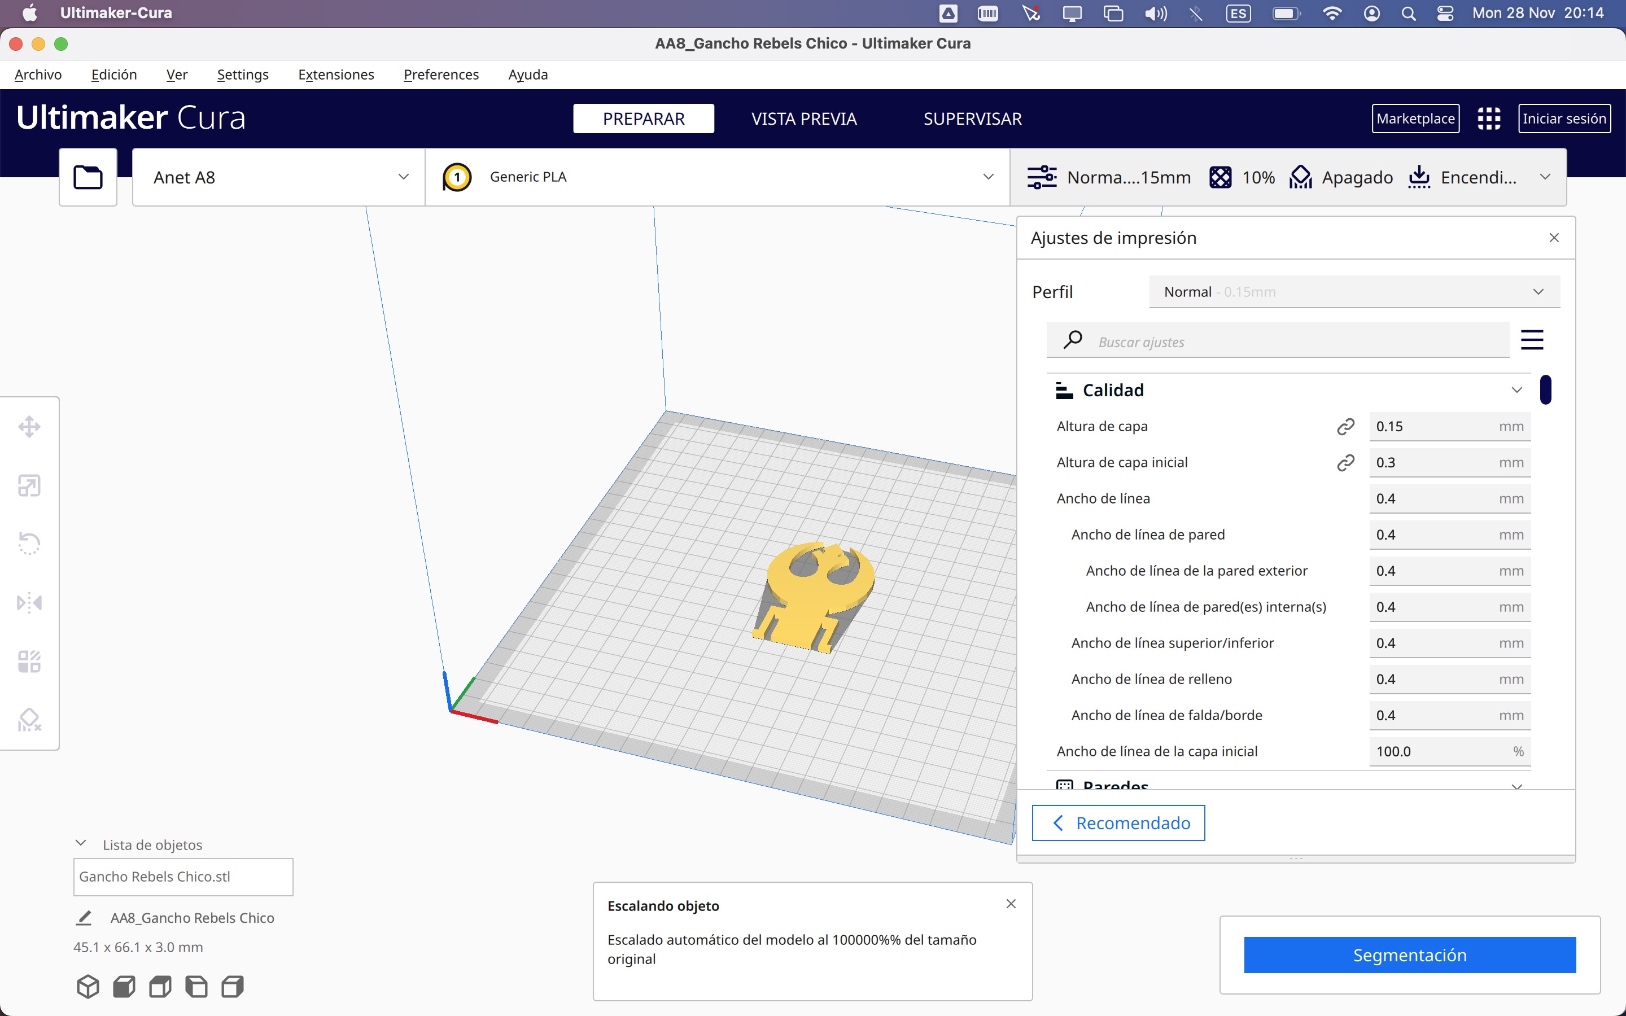Collapse the Calidad settings section
Screen dimensions: 1626x1016
1516,389
